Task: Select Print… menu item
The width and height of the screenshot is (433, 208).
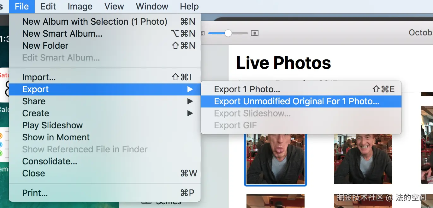Action: click(x=105, y=193)
